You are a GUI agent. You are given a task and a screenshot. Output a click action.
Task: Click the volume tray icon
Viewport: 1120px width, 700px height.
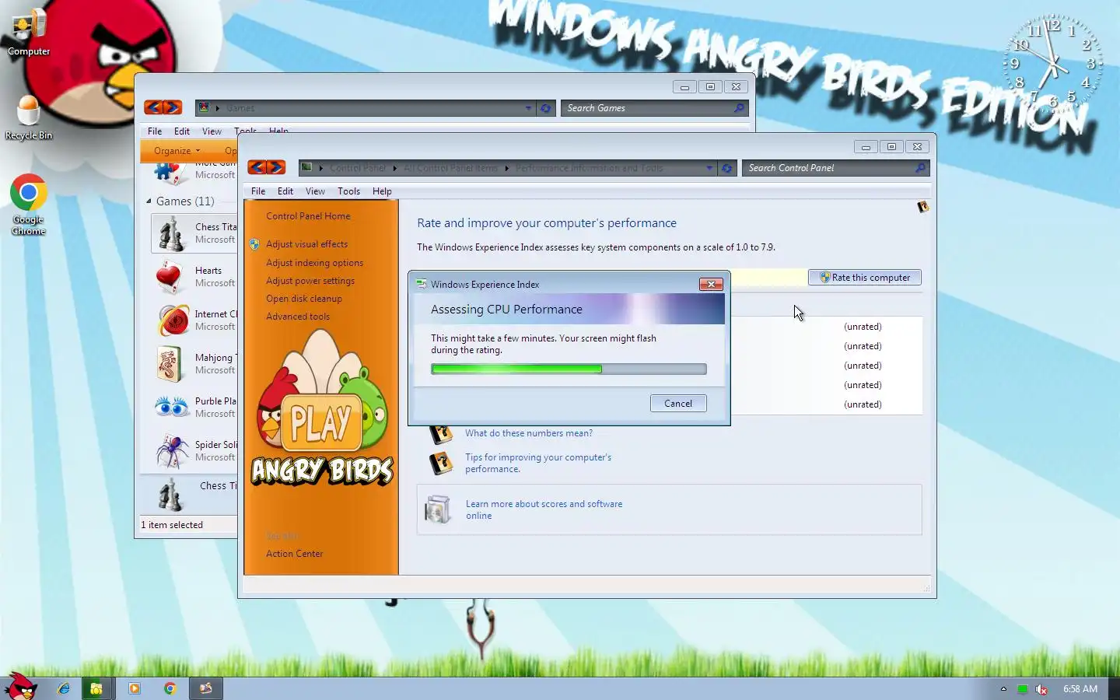(1041, 689)
